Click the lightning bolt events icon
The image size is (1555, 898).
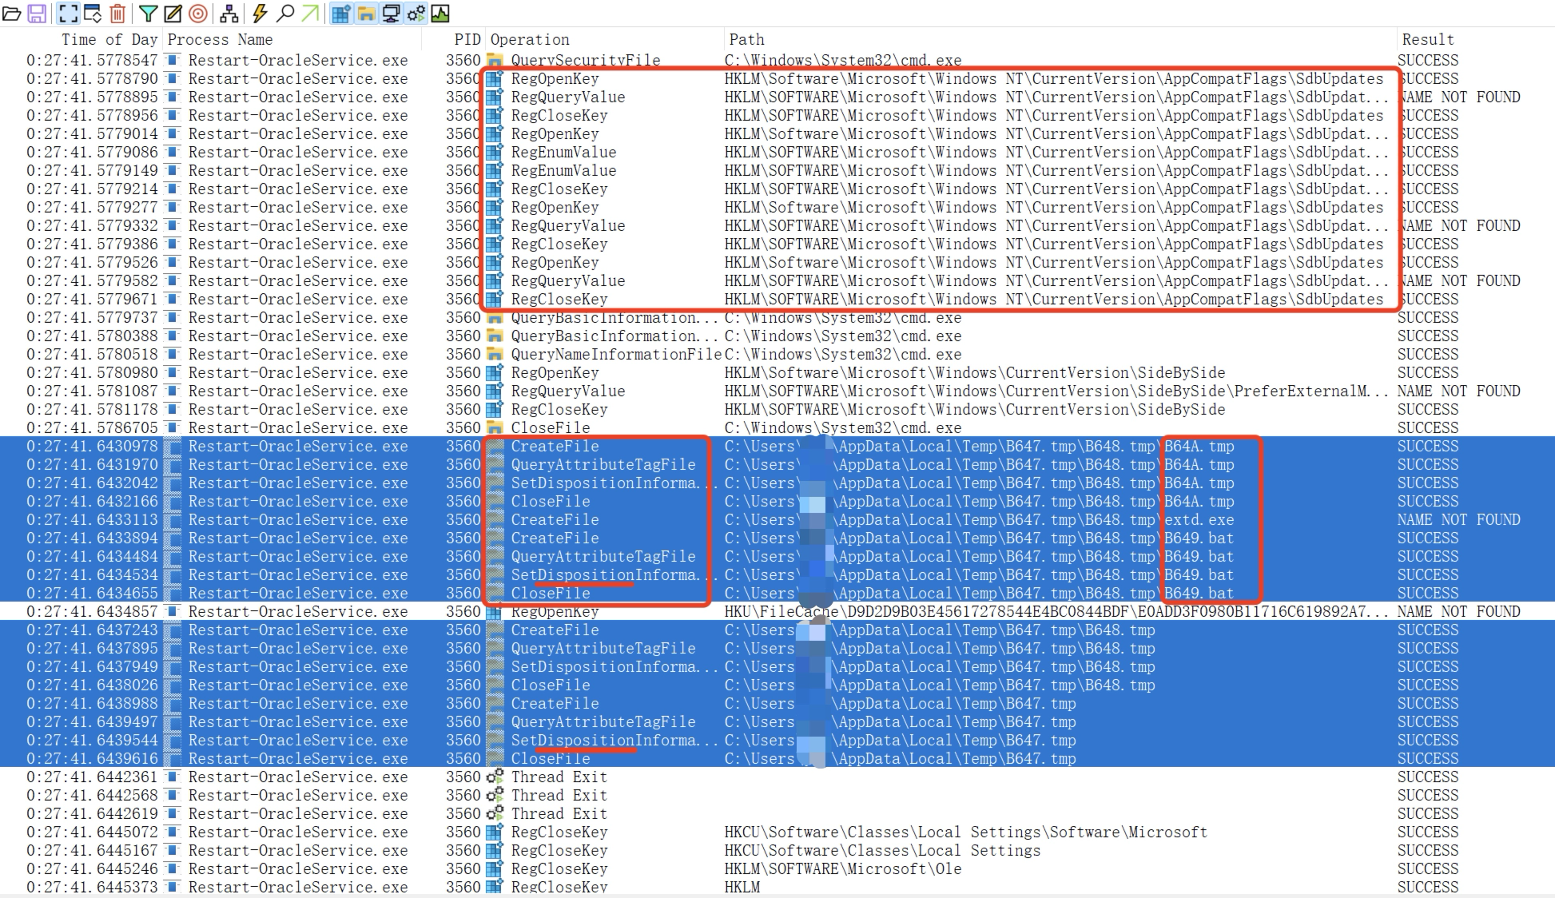pyautogui.click(x=260, y=13)
